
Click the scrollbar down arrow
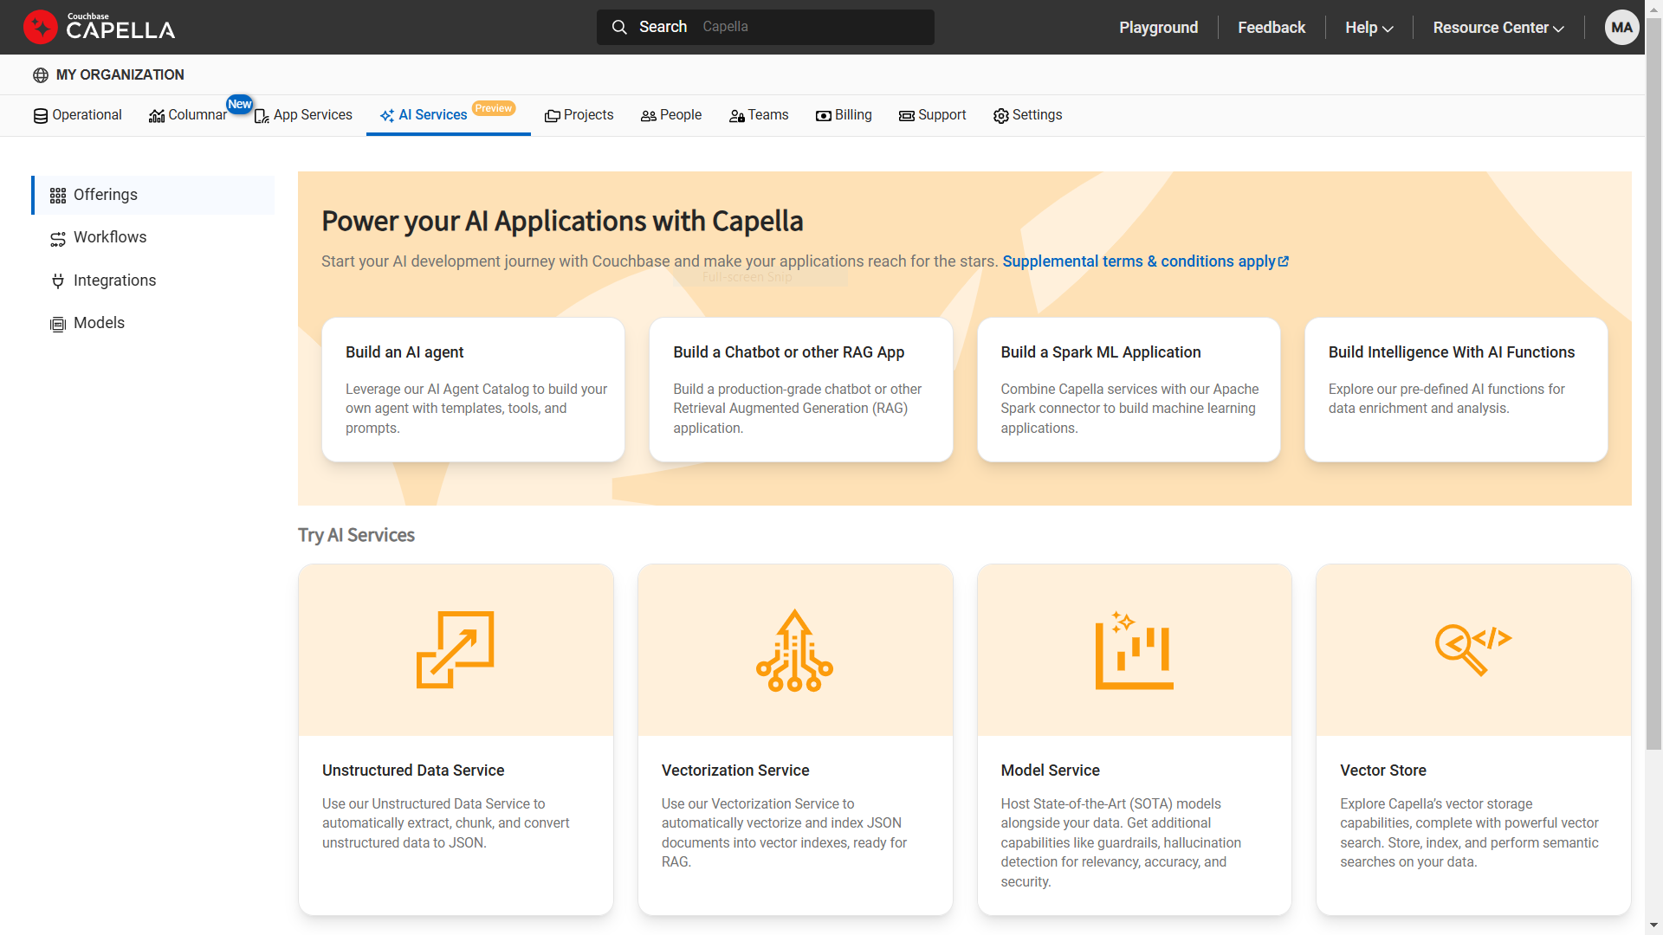1653,926
